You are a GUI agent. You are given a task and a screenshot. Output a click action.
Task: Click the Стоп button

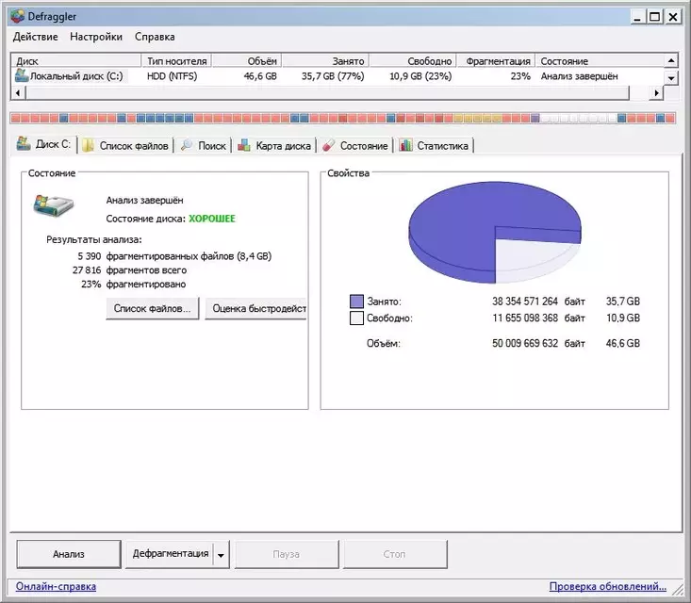coord(395,554)
